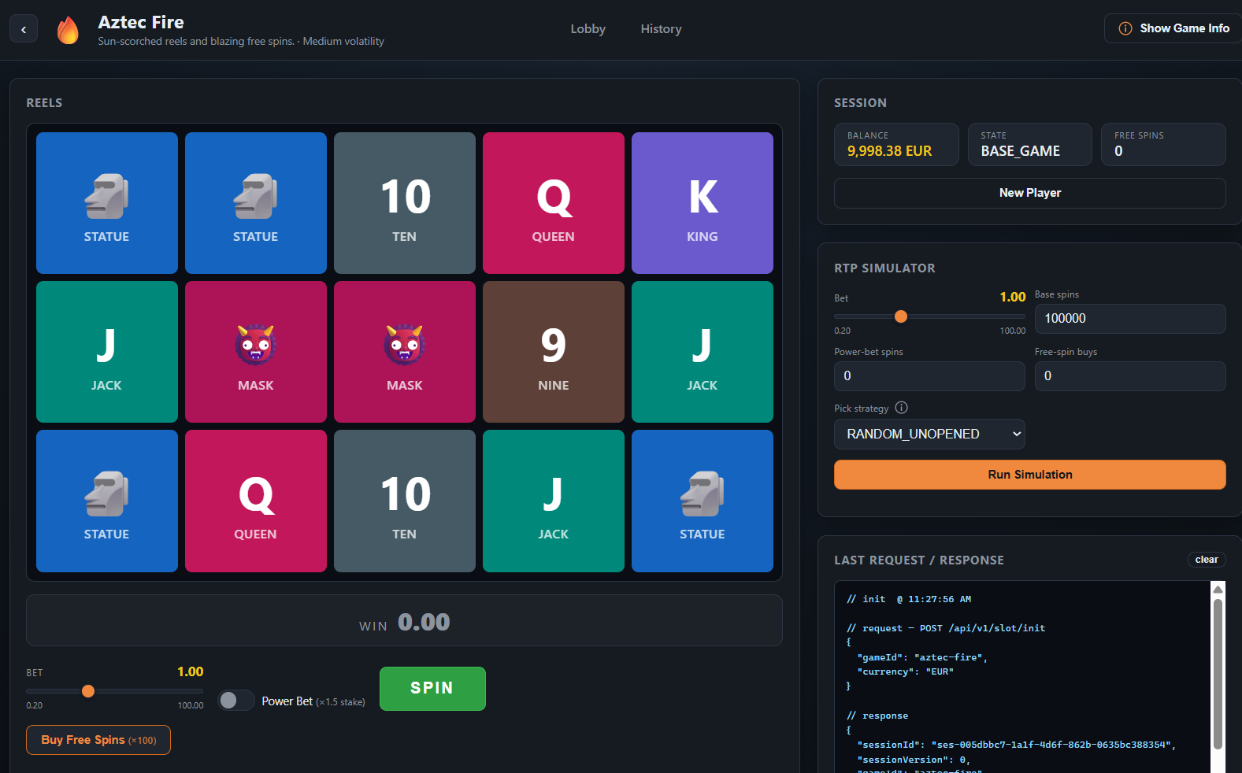Screen dimensions: 1242x773
Task: Click the back arrow icon
Action: pyautogui.click(x=24, y=29)
